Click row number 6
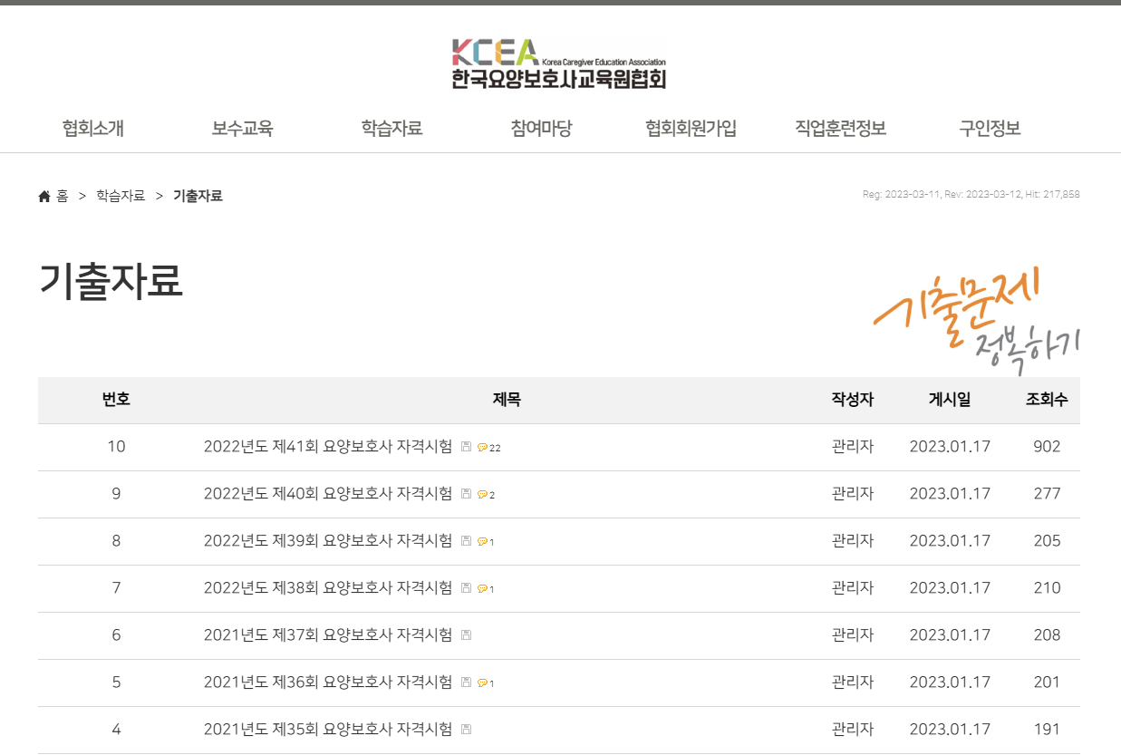The width and height of the screenshot is (1121, 755). tap(116, 634)
